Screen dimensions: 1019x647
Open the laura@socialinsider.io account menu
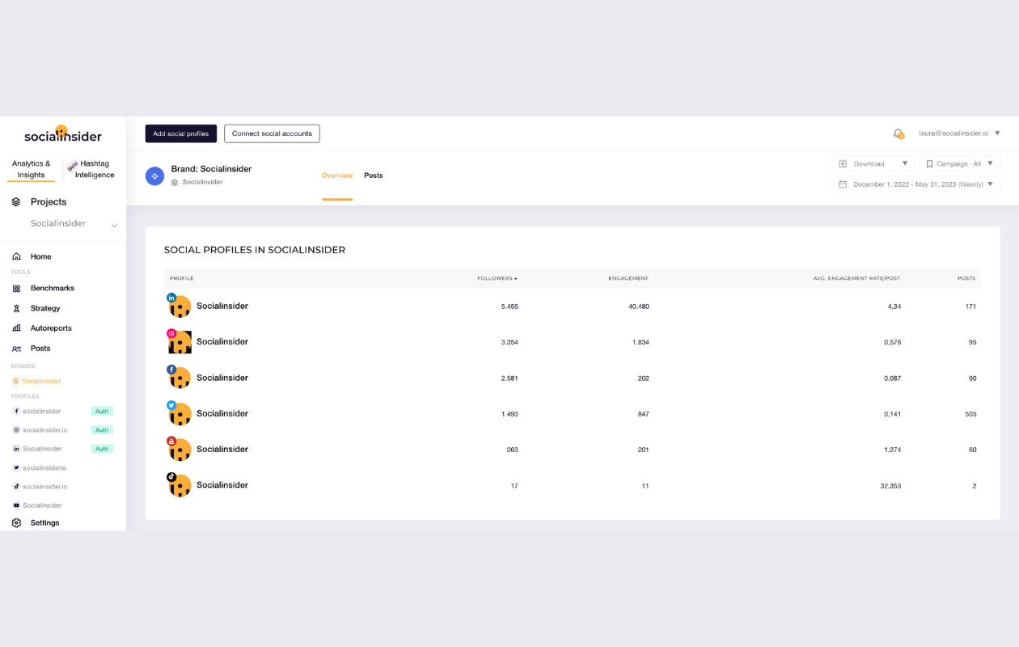click(959, 133)
